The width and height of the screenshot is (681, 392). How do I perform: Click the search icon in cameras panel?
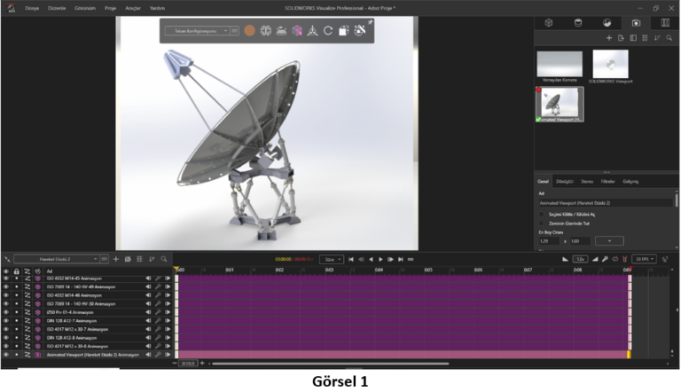(669, 38)
